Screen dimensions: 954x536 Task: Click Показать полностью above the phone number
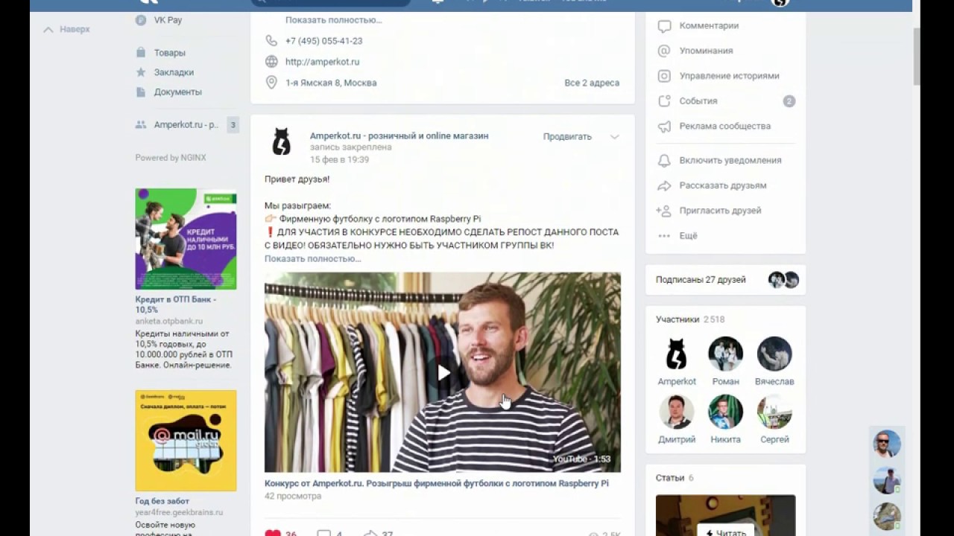point(333,20)
